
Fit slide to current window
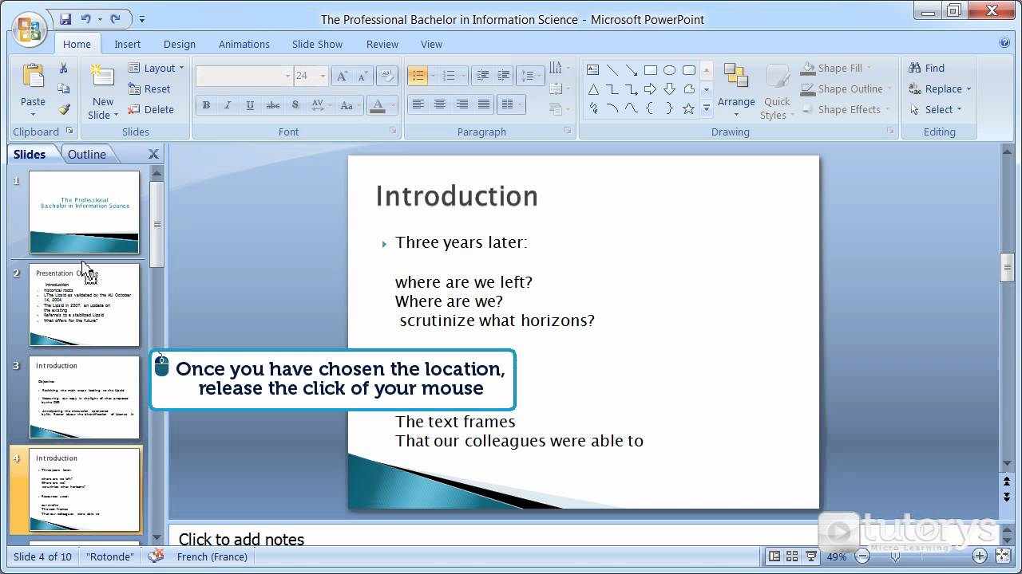coord(1004,556)
